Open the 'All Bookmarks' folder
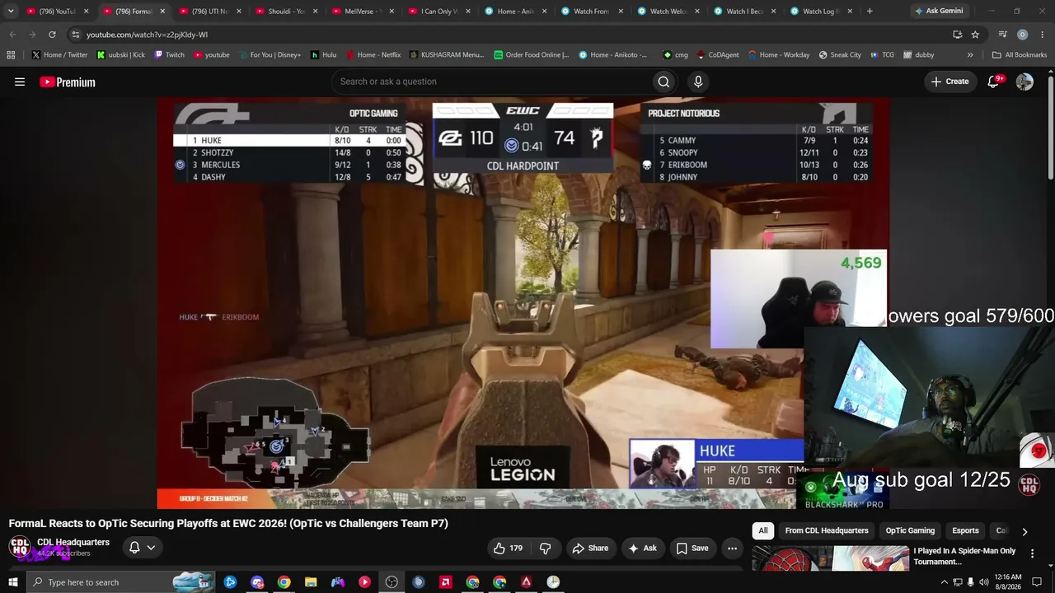Viewport: 1055px width, 593px height. [x=1020, y=55]
